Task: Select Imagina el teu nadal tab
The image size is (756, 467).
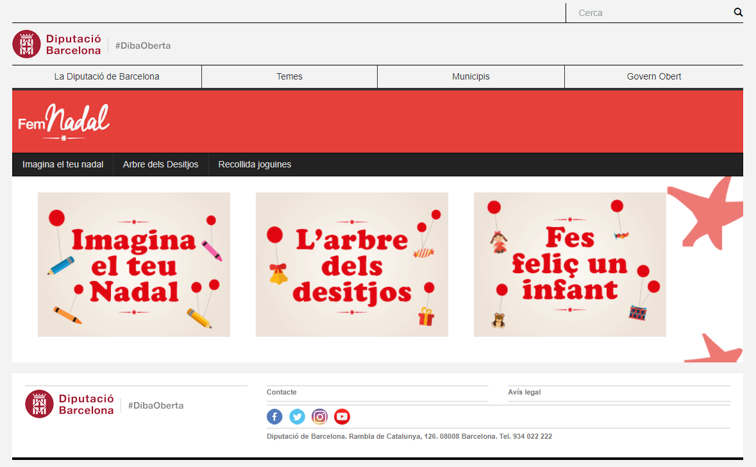Action: point(63,164)
